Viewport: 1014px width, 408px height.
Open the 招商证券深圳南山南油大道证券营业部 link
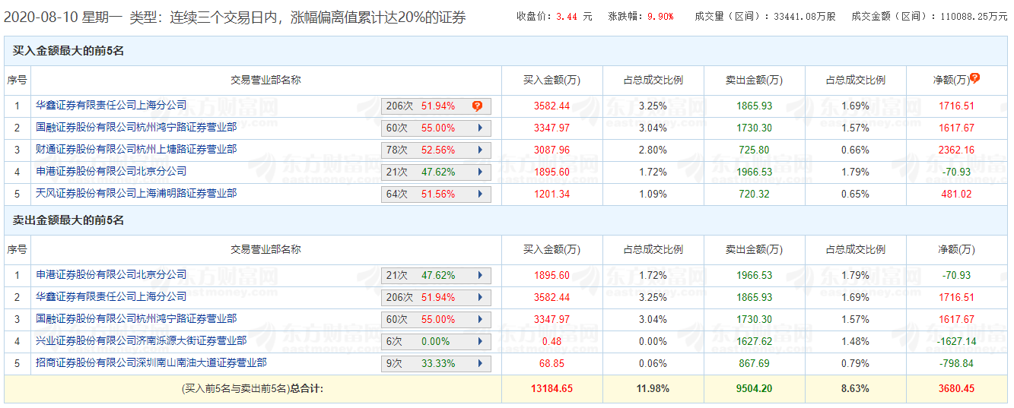(151, 363)
